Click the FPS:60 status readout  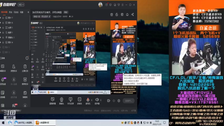(96, 111)
